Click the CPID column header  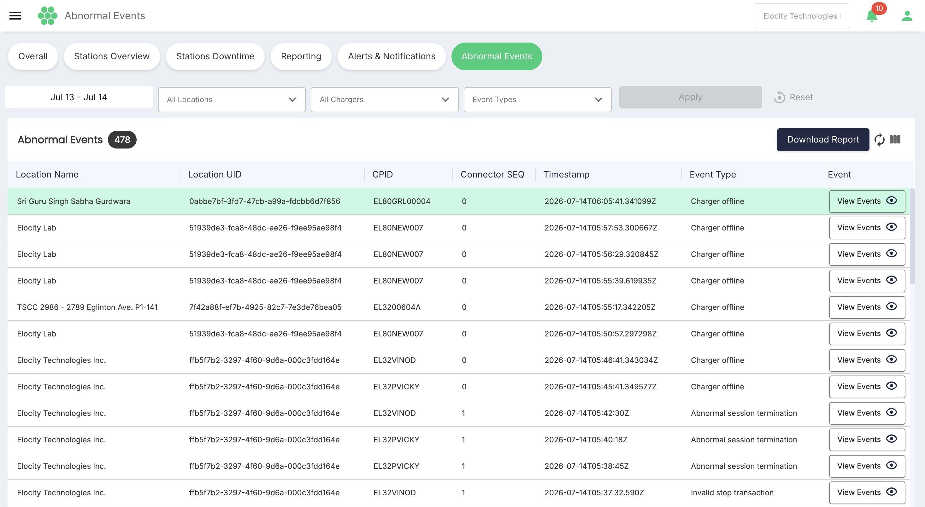click(x=382, y=174)
